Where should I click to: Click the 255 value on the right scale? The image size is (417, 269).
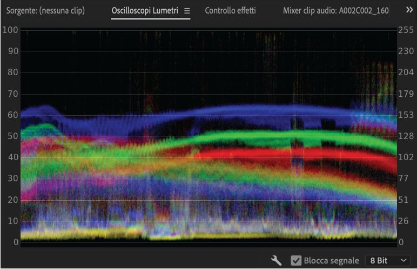point(406,30)
